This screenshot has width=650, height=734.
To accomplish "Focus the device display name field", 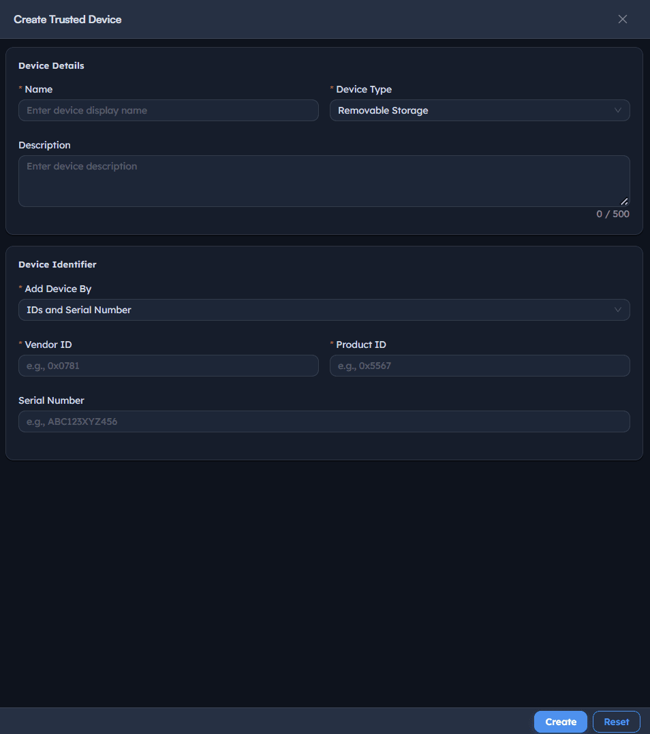I will point(168,110).
